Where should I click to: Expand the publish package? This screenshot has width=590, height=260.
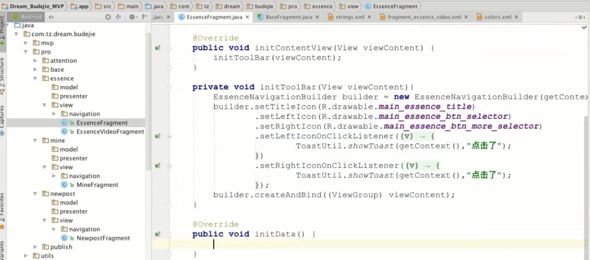pos(35,247)
